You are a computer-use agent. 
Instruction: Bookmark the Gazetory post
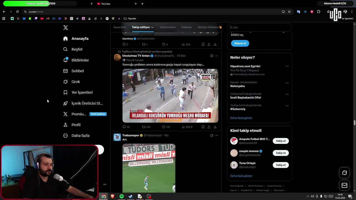point(203,44)
